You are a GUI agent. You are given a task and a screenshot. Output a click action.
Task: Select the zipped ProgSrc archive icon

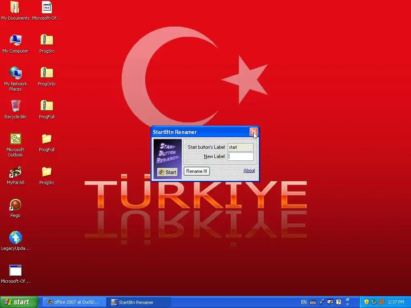click(x=47, y=44)
